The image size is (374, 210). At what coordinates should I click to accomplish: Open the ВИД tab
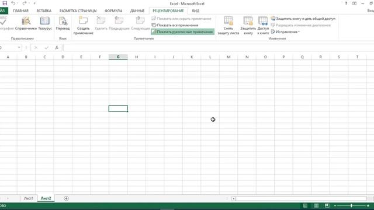pos(196,10)
